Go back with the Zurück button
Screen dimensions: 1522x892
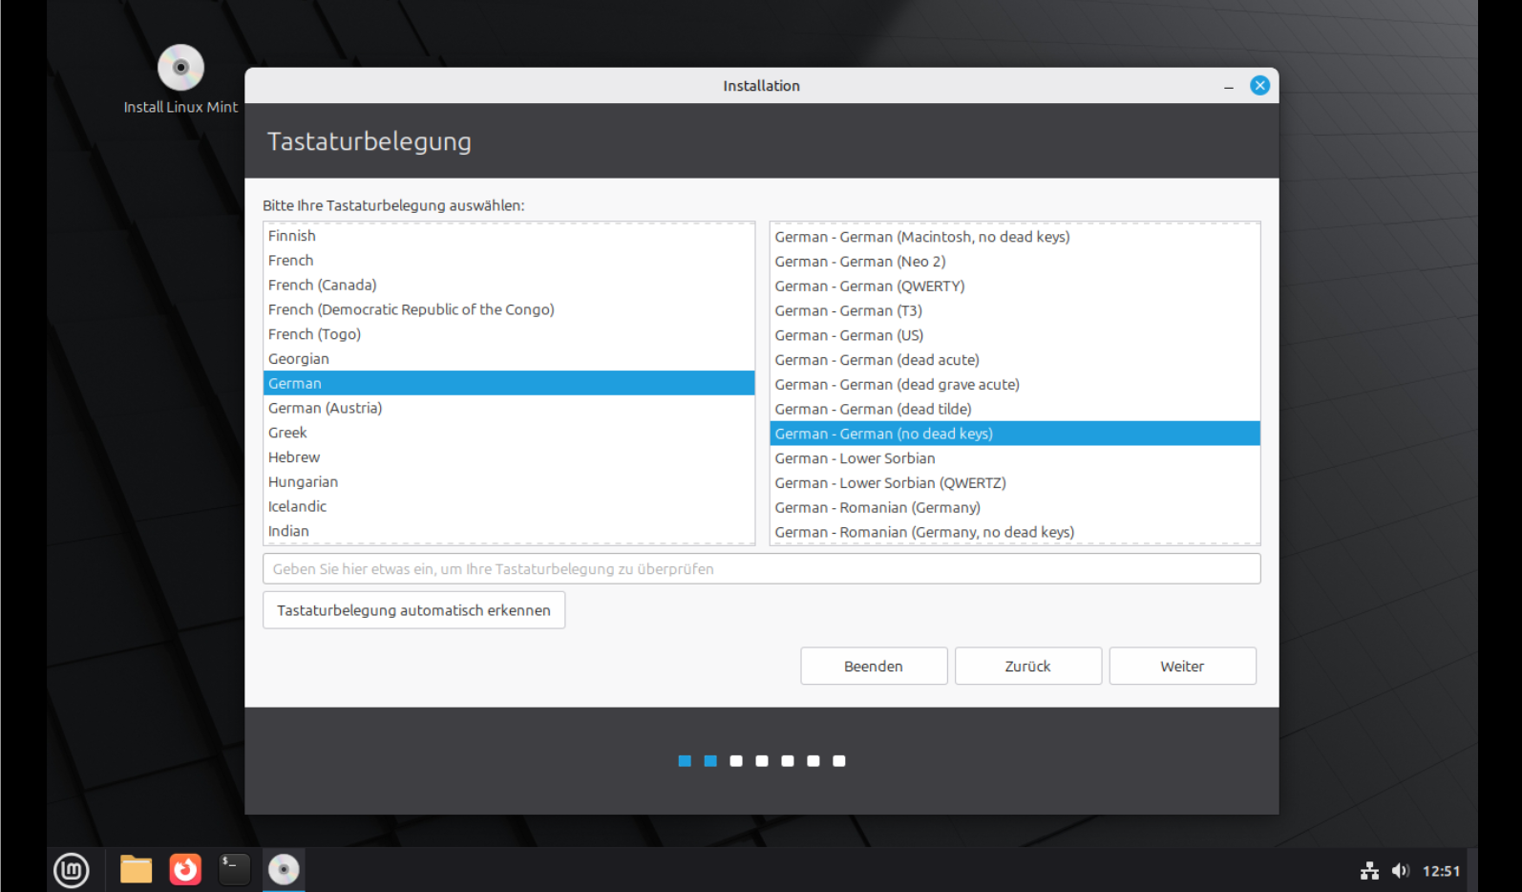(1027, 667)
